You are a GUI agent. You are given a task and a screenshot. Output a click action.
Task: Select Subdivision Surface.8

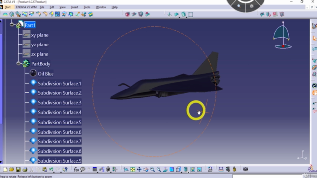pos(59,151)
